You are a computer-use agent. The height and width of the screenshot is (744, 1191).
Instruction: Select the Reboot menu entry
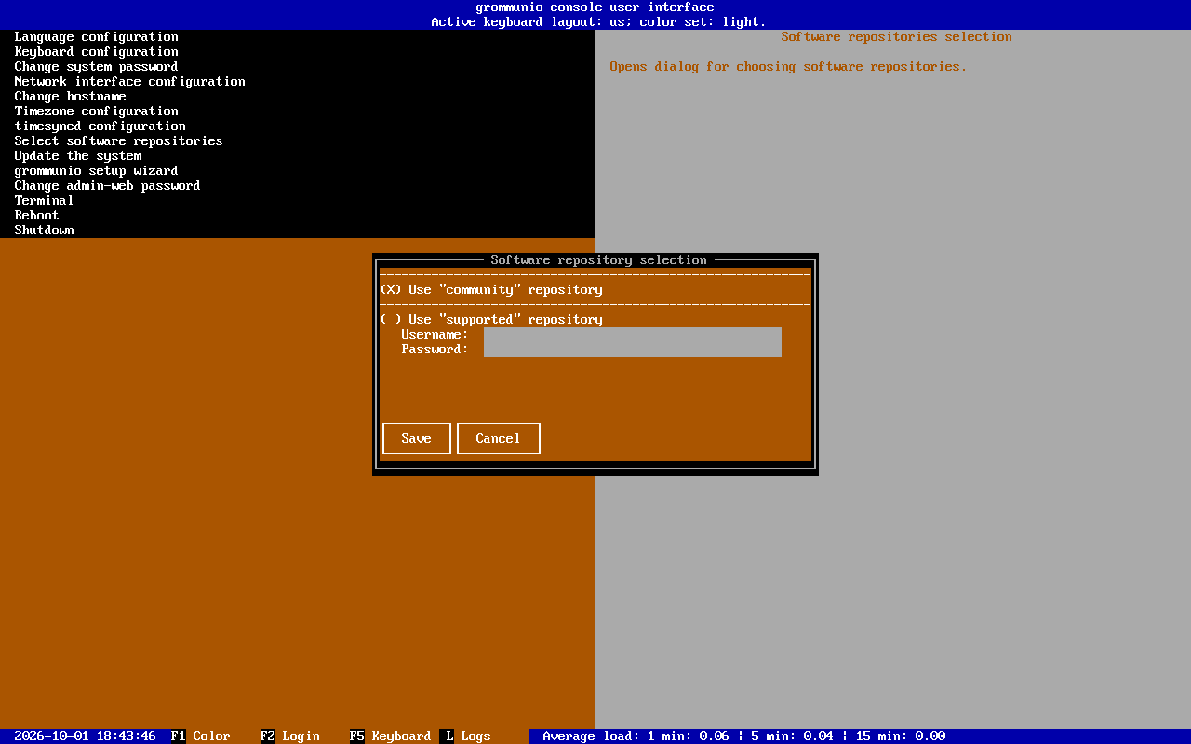[37, 216]
